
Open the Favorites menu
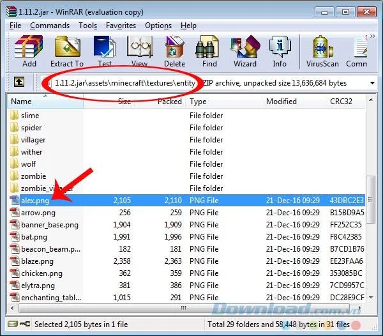click(121, 26)
